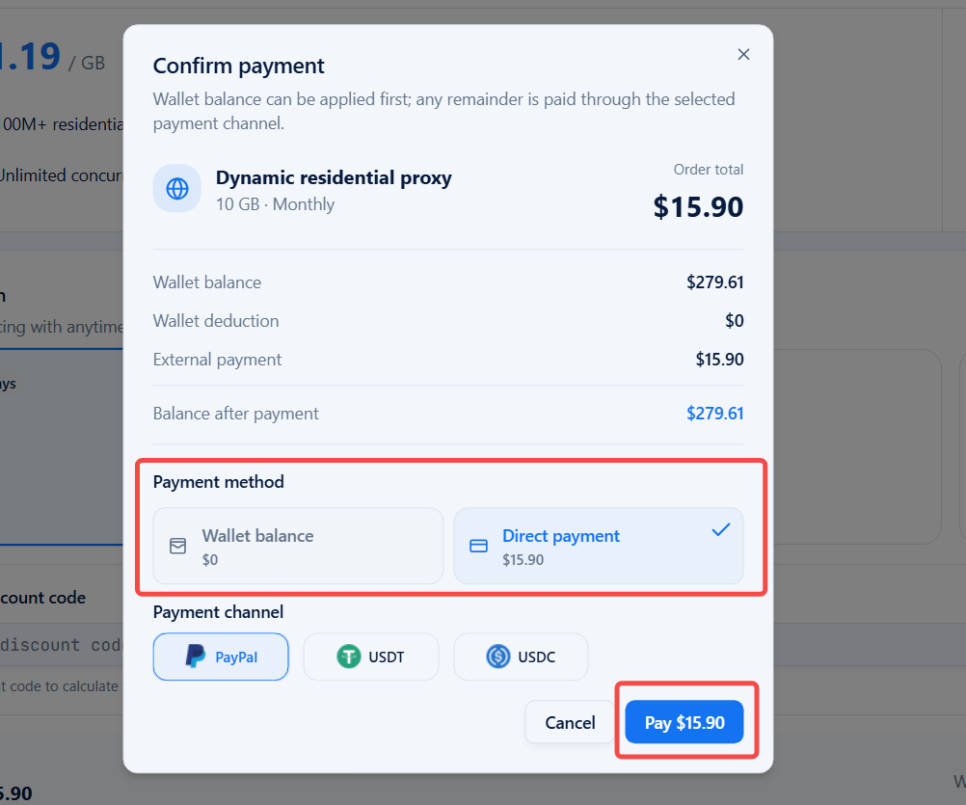The width and height of the screenshot is (966, 805).
Task: Click the Order total $15.90 amount
Action: 698,207
